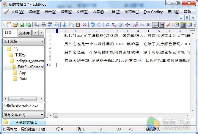198x134 pixels.
Task: Click the pencil icon beside 文件 menu
Action: coord(7,12)
